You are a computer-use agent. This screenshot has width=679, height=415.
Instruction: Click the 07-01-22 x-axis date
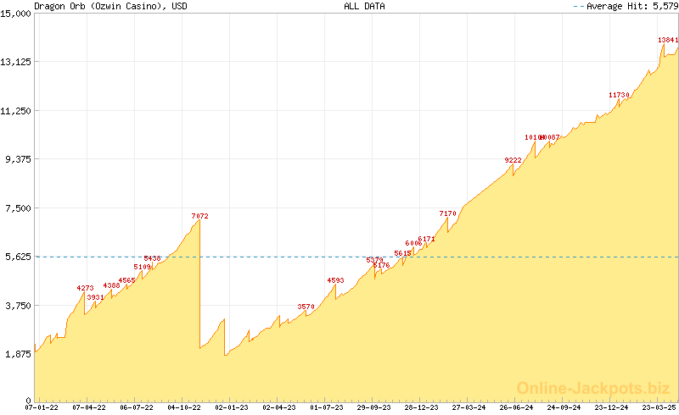click(x=42, y=407)
